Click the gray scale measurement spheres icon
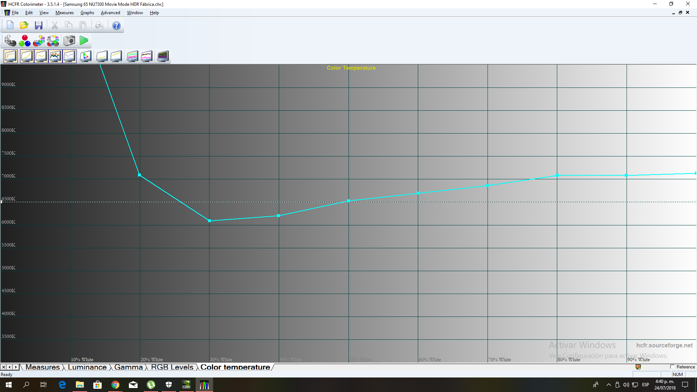Screen dimensions: 697x392 point(10,41)
